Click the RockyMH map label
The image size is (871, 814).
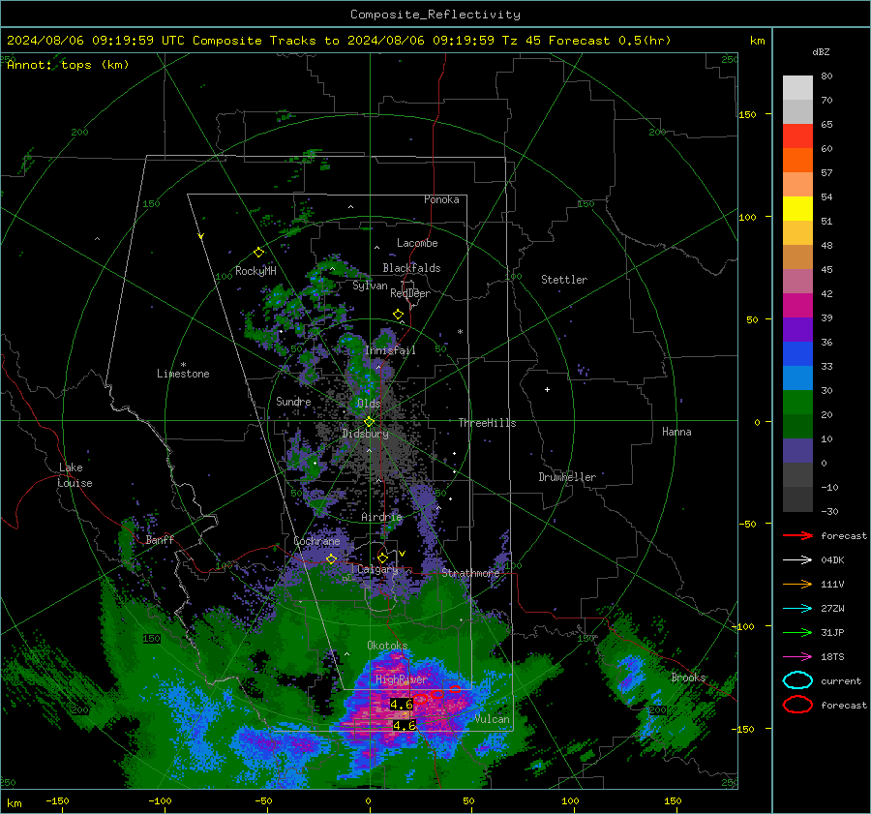point(255,271)
